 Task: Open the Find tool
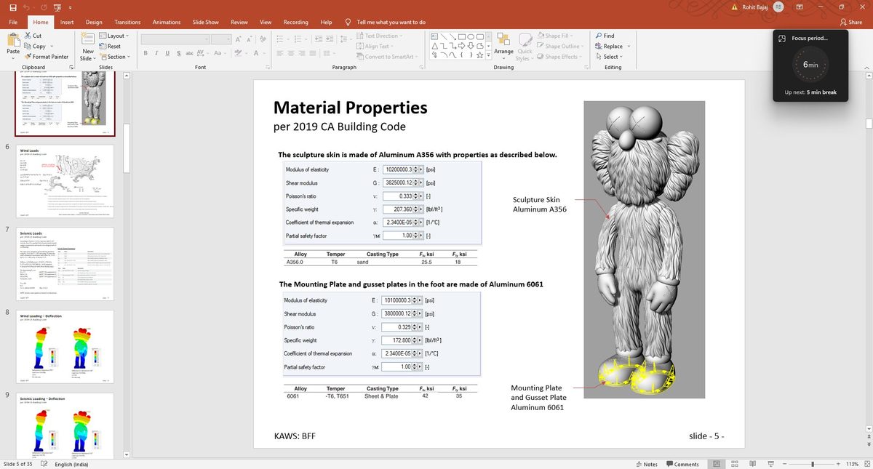pos(607,35)
